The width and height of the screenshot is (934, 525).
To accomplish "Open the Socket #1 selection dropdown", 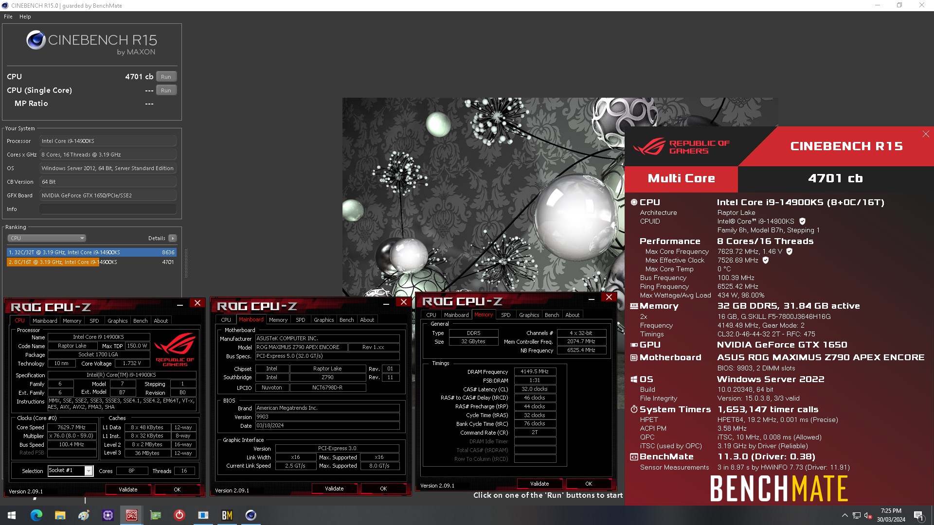I will pyautogui.click(x=89, y=471).
